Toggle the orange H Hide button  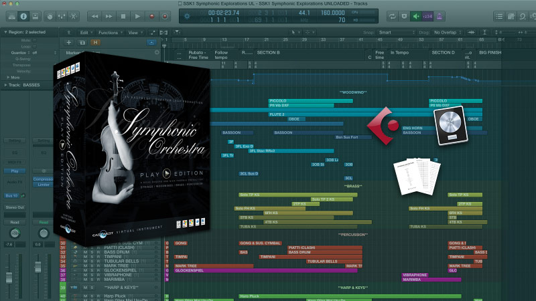(95, 42)
